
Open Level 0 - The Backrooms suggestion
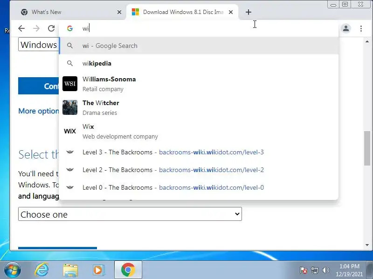[x=199, y=187]
